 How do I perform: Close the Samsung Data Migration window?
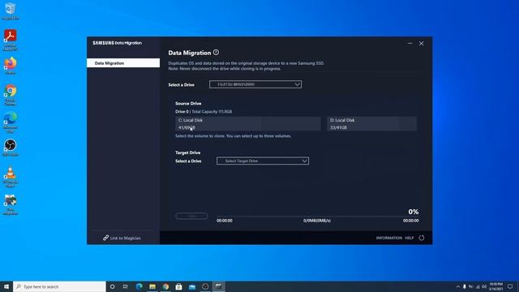(422, 43)
